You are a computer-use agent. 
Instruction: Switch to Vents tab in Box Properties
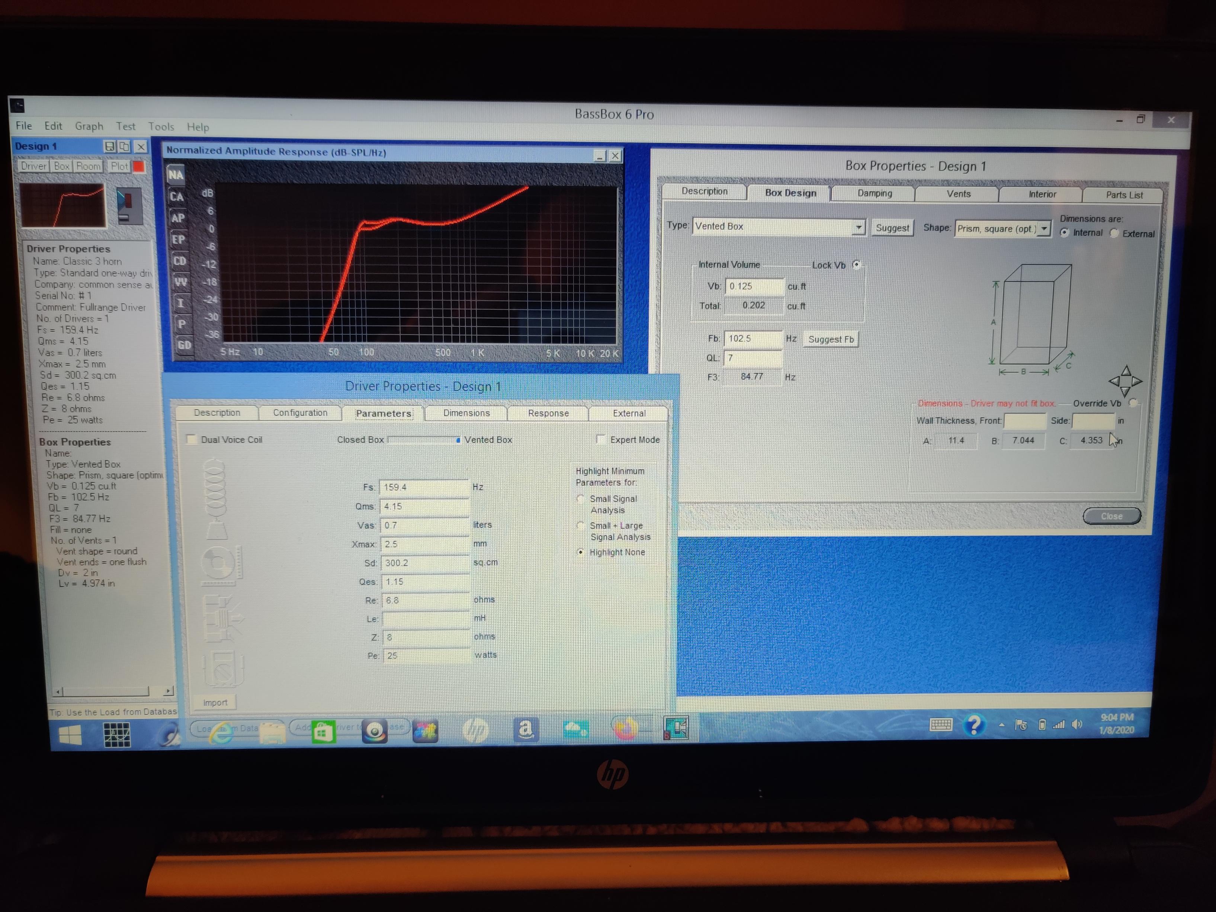click(958, 193)
